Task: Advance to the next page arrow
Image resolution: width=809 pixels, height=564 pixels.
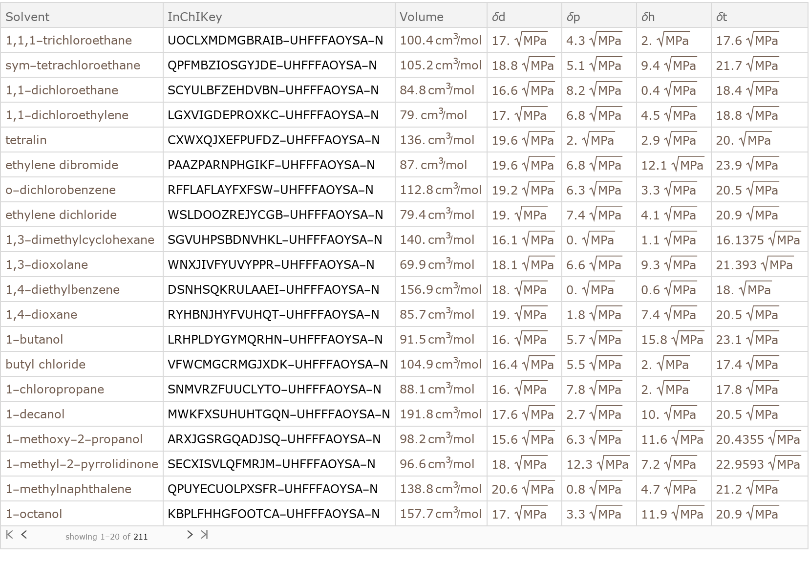Action: click(x=190, y=535)
